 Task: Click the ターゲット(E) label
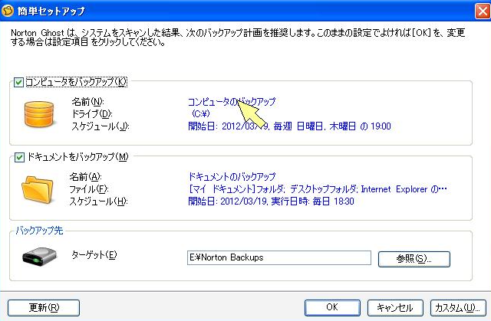(94, 255)
